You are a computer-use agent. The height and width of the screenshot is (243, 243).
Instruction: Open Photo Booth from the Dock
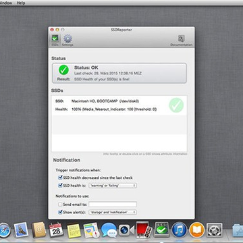click(144, 230)
